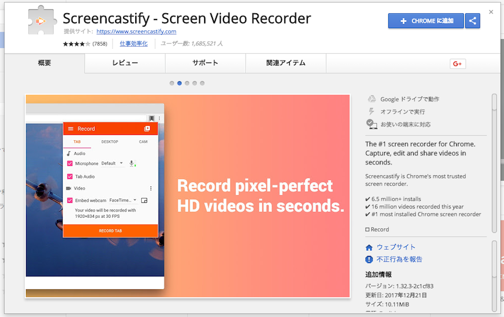The width and height of the screenshot is (504, 317).
Task: Click the Google Drive icon
Action: tap(372, 99)
